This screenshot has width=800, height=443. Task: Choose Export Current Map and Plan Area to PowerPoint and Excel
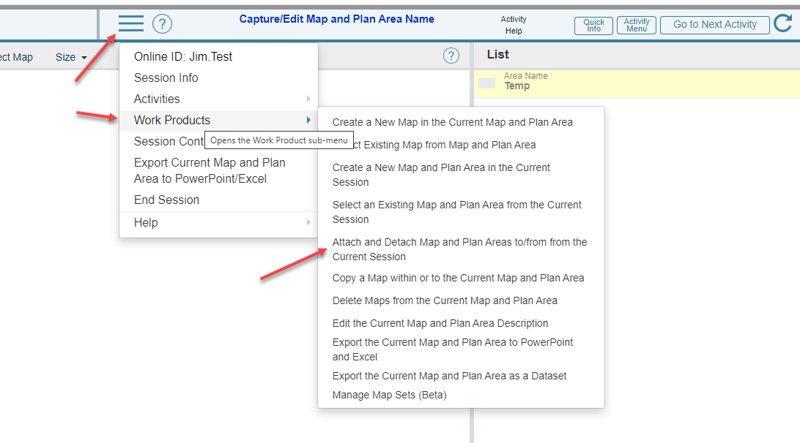(461, 349)
